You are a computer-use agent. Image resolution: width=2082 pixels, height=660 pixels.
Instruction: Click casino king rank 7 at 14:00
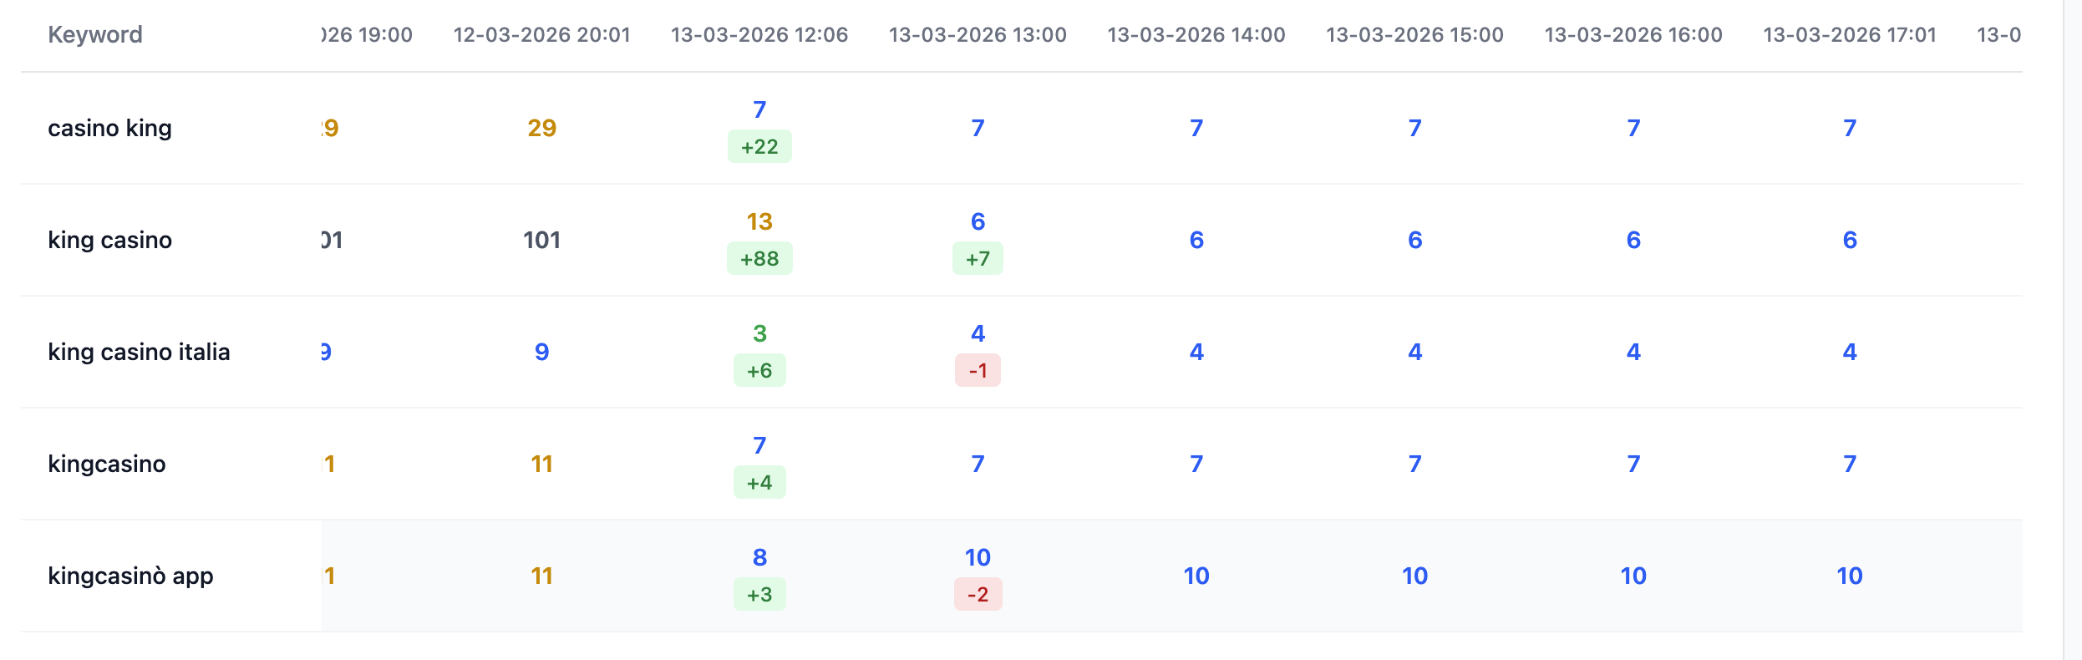pyautogui.click(x=1196, y=128)
